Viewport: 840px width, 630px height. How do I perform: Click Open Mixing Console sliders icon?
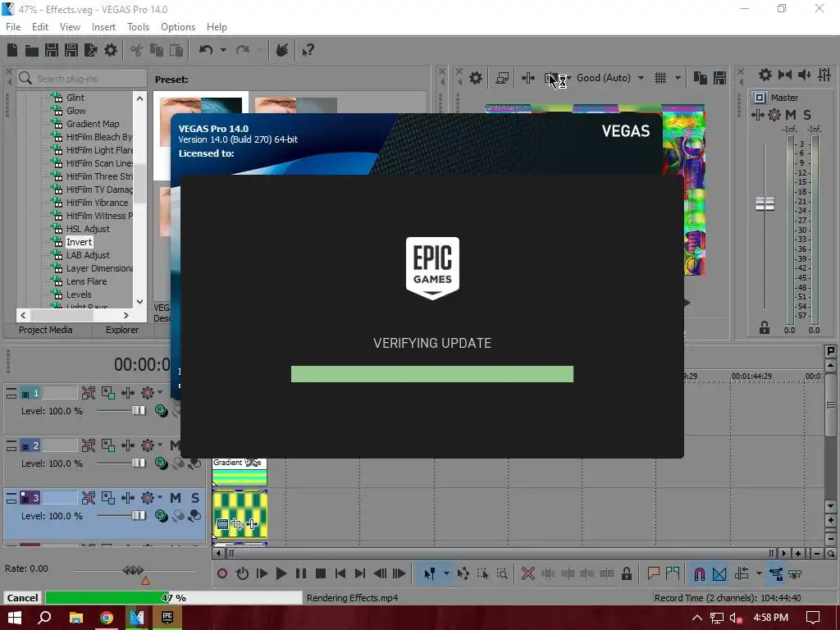(x=824, y=75)
